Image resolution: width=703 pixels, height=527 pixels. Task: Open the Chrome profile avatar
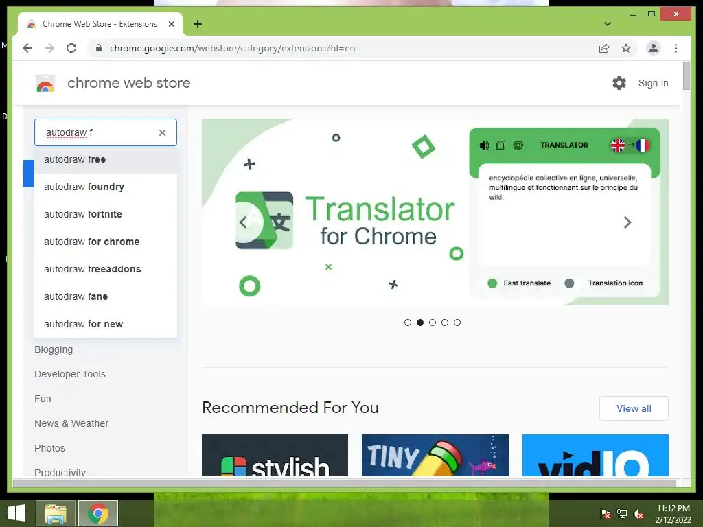coord(654,49)
